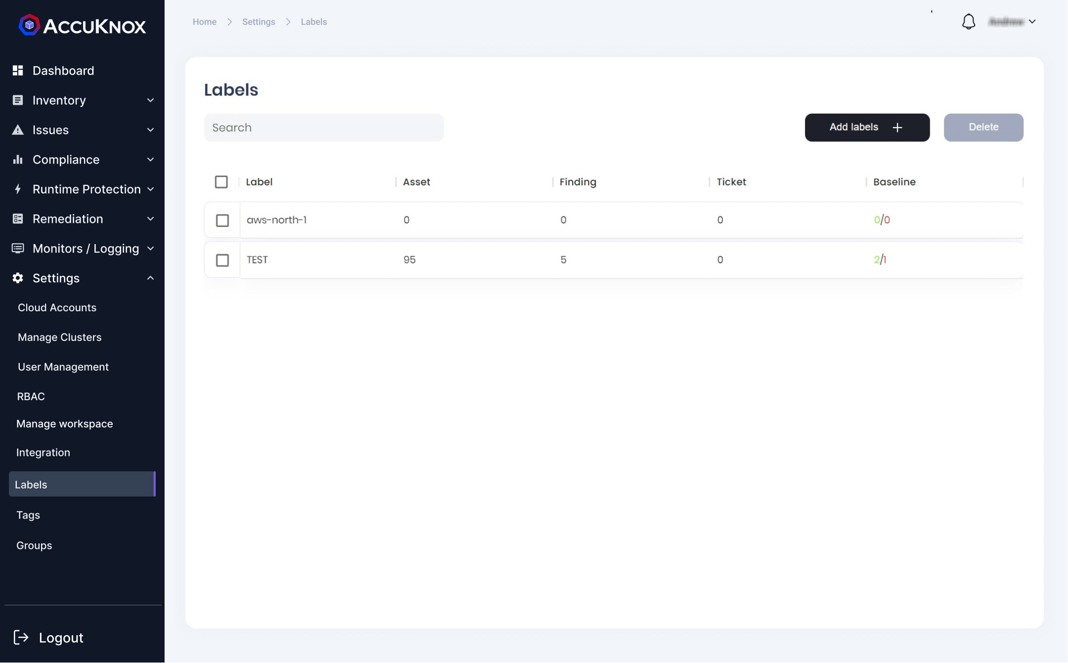Screen dimensions: 1068x663
Task: Open Manage workspace page
Action: pos(65,424)
